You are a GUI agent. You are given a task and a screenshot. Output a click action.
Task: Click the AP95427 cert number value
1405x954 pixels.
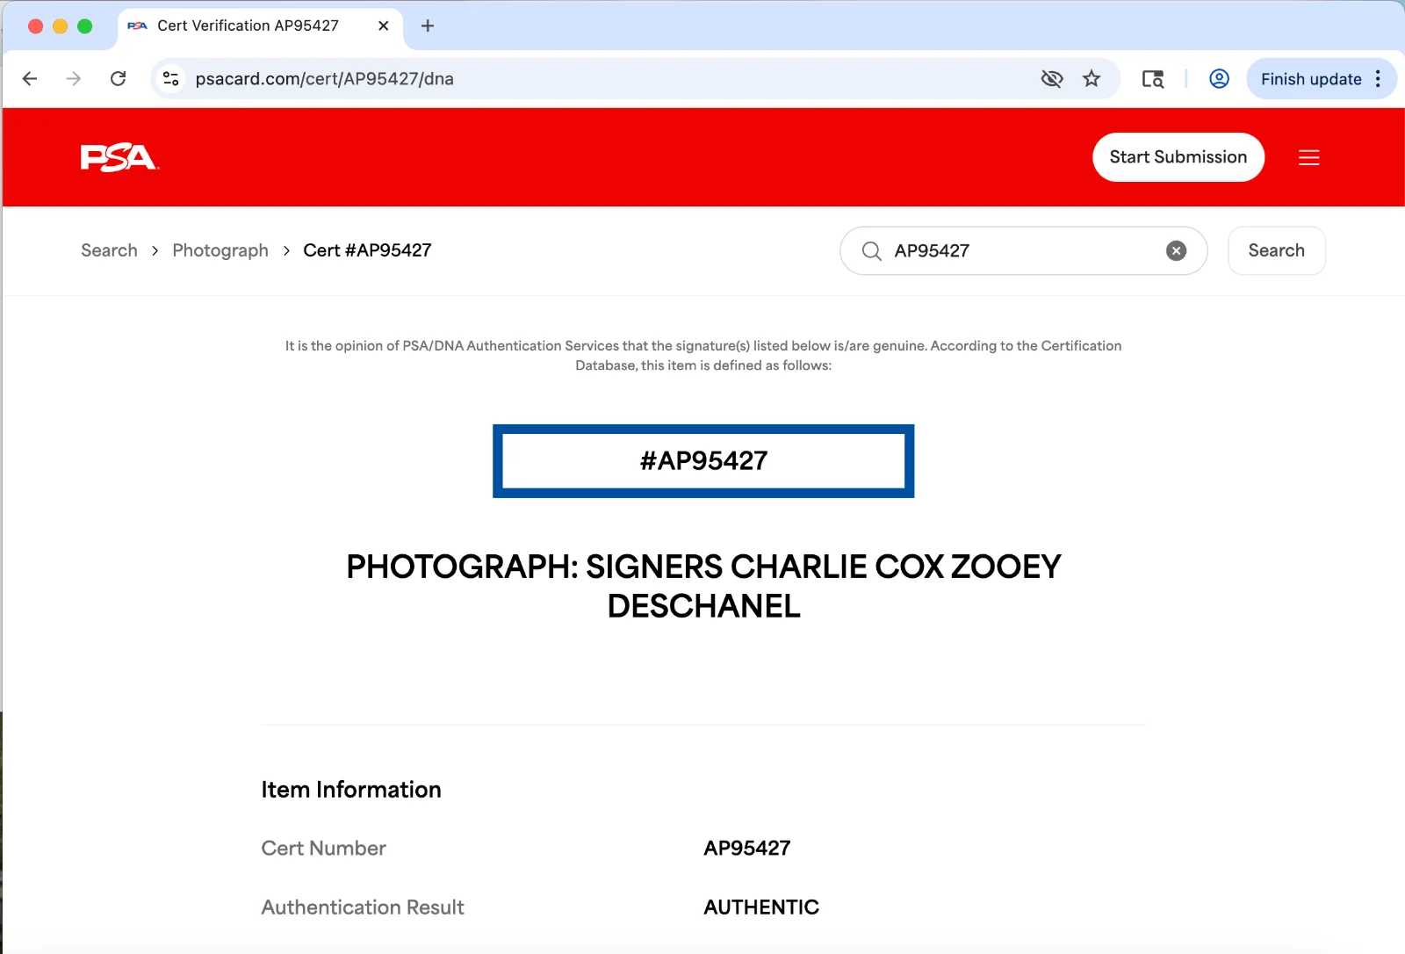747,849
